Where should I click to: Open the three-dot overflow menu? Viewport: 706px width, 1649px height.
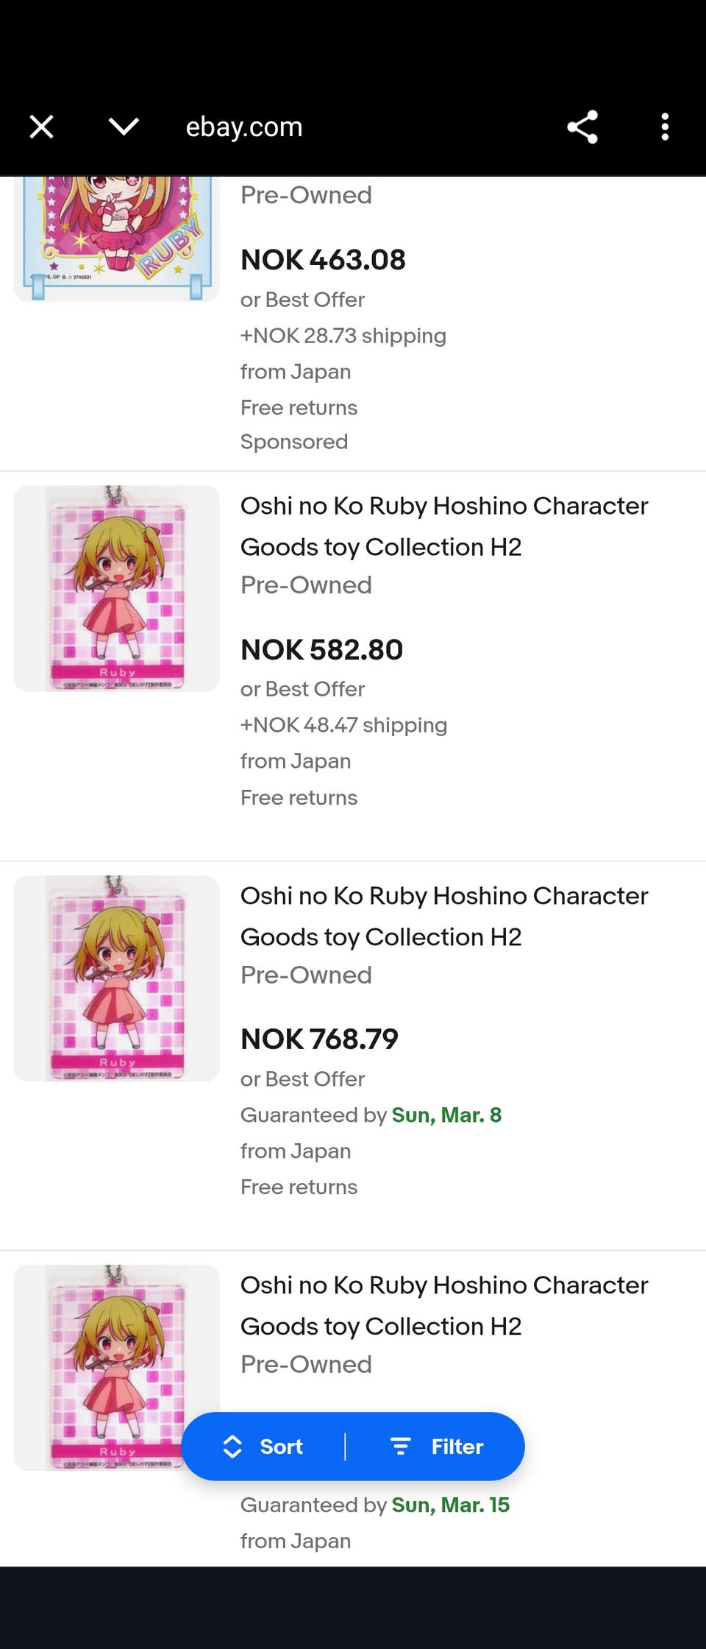coord(665,127)
